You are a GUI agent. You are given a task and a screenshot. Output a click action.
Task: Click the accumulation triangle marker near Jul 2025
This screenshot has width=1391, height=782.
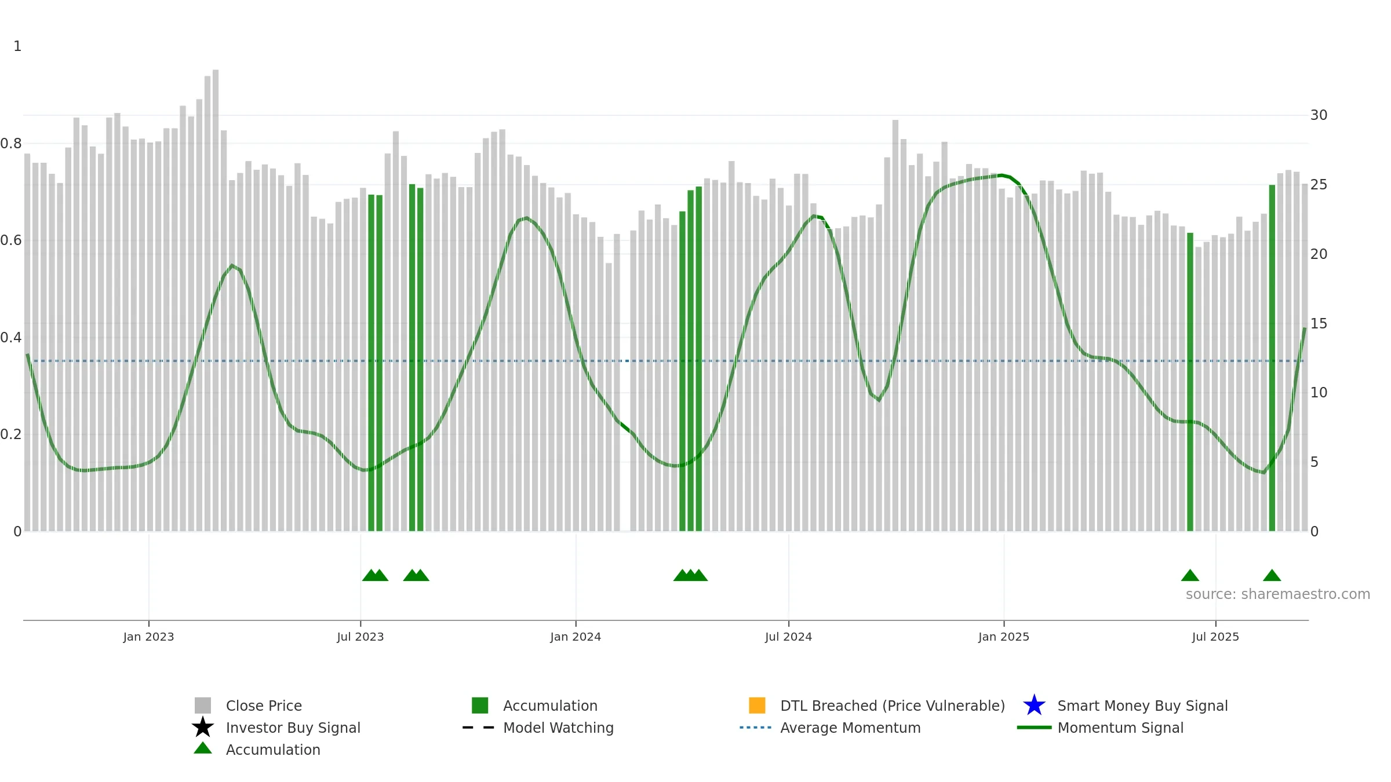pos(1190,575)
